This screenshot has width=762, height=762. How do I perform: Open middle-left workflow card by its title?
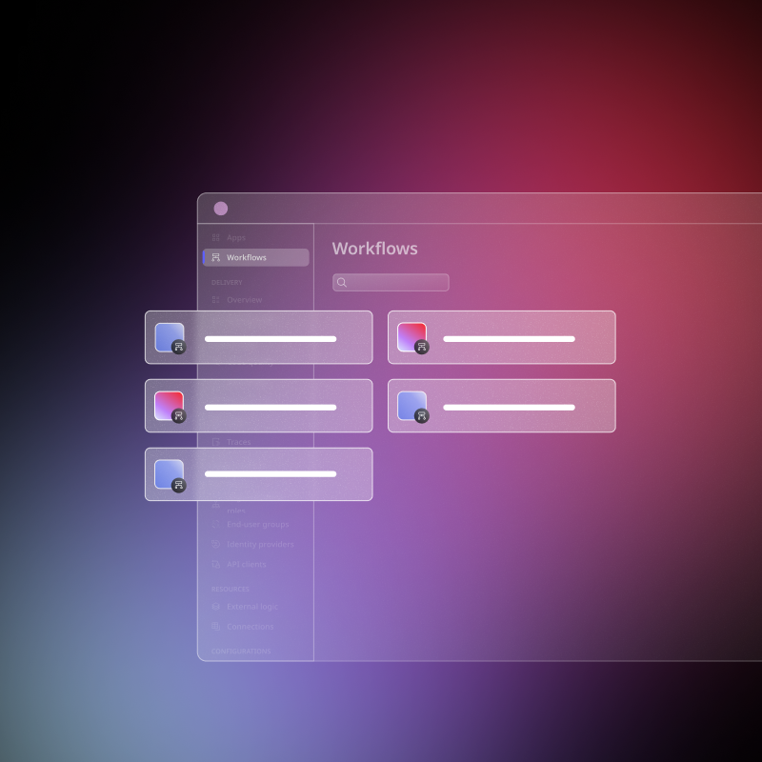(x=271, y=407)
